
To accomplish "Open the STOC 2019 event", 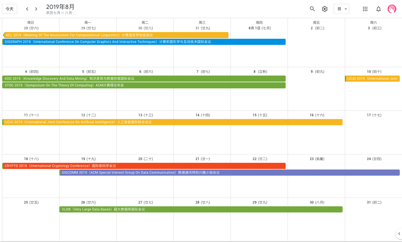I will pyautogui.click(x=144, y=85).
